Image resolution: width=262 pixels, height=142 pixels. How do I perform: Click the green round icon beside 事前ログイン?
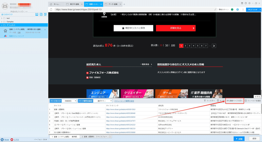pos(232,10)
